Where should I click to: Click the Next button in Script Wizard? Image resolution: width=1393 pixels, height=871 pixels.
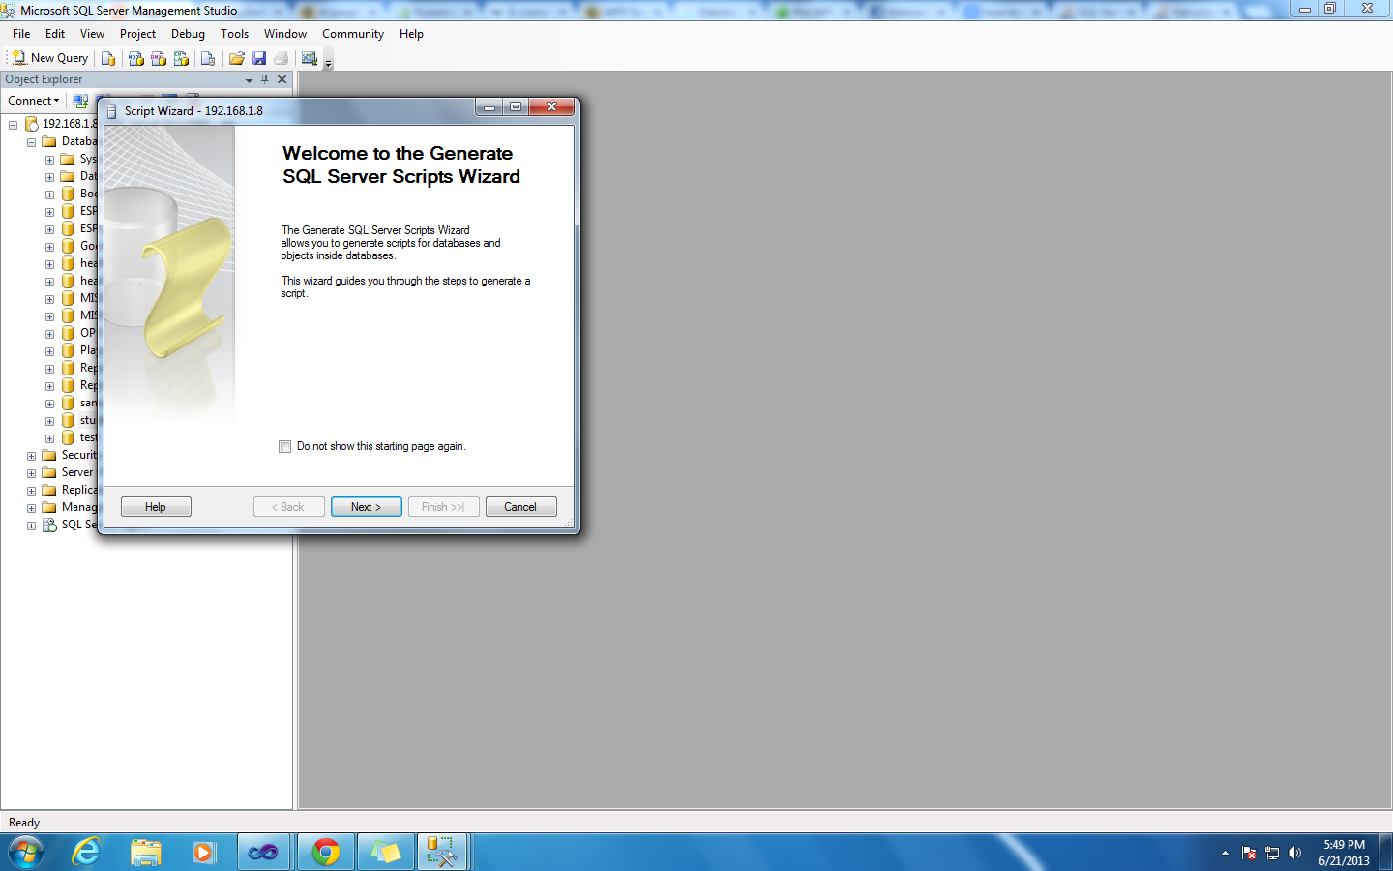(x=367, y=507)
